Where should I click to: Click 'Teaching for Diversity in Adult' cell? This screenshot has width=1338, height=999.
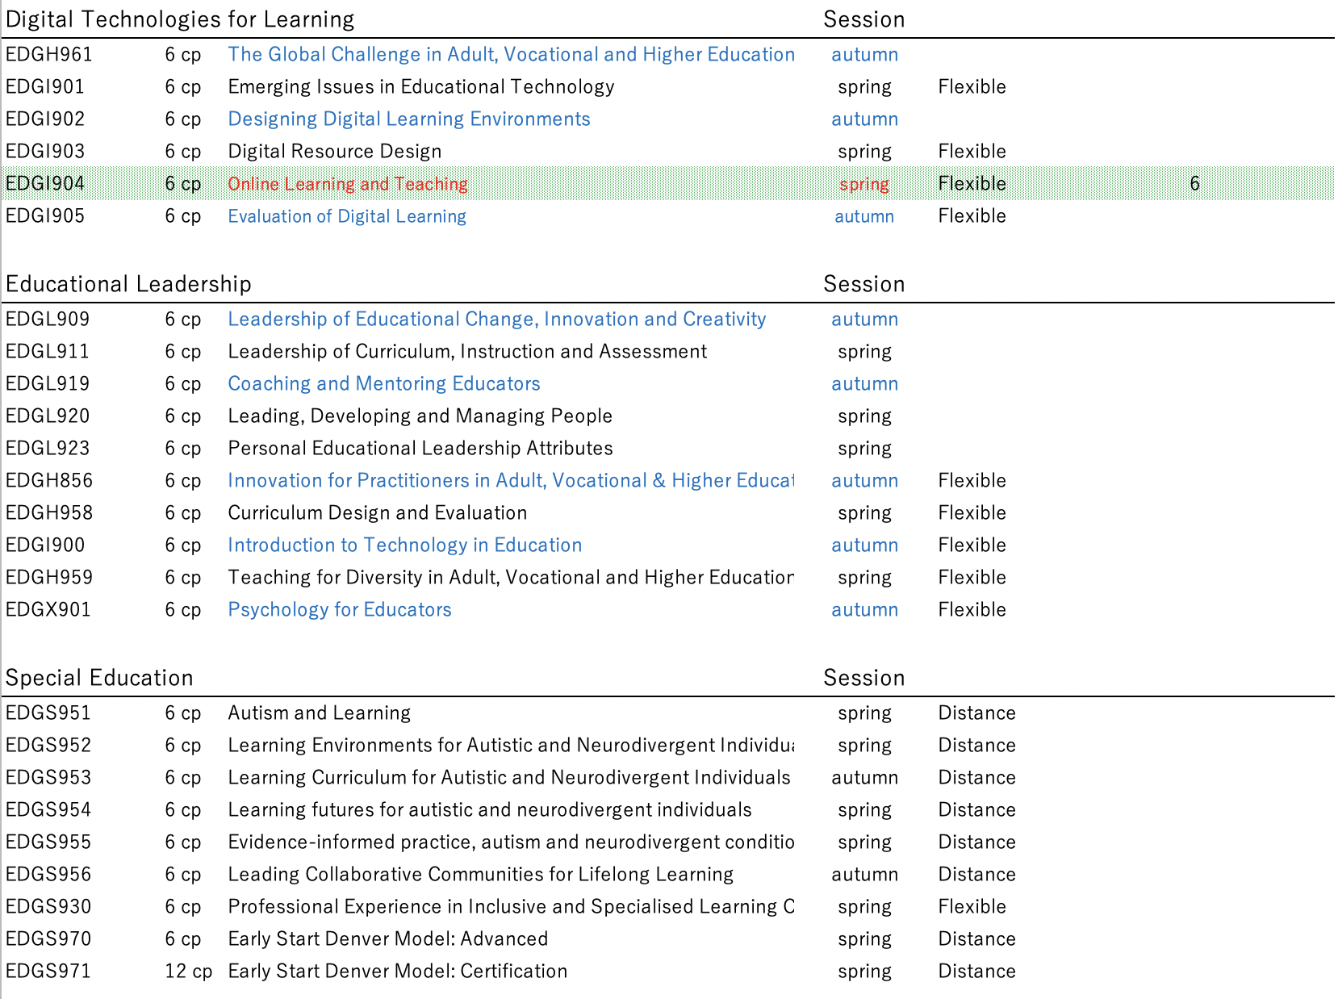tap(511, 577)
